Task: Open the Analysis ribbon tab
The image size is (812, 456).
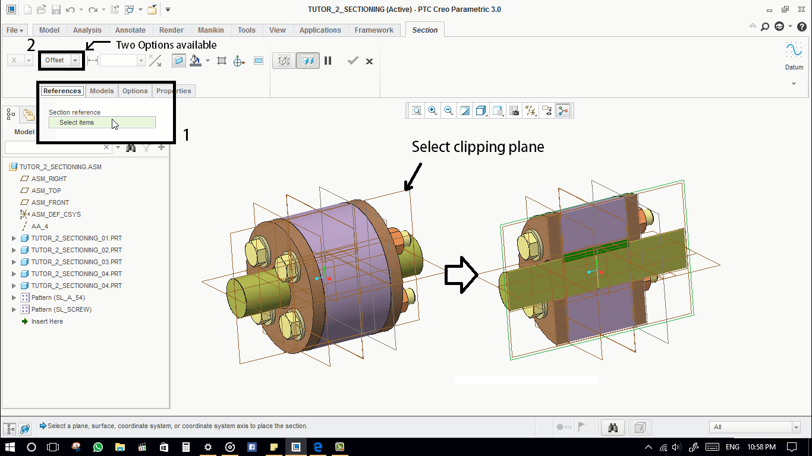Action: click(87, 30)
